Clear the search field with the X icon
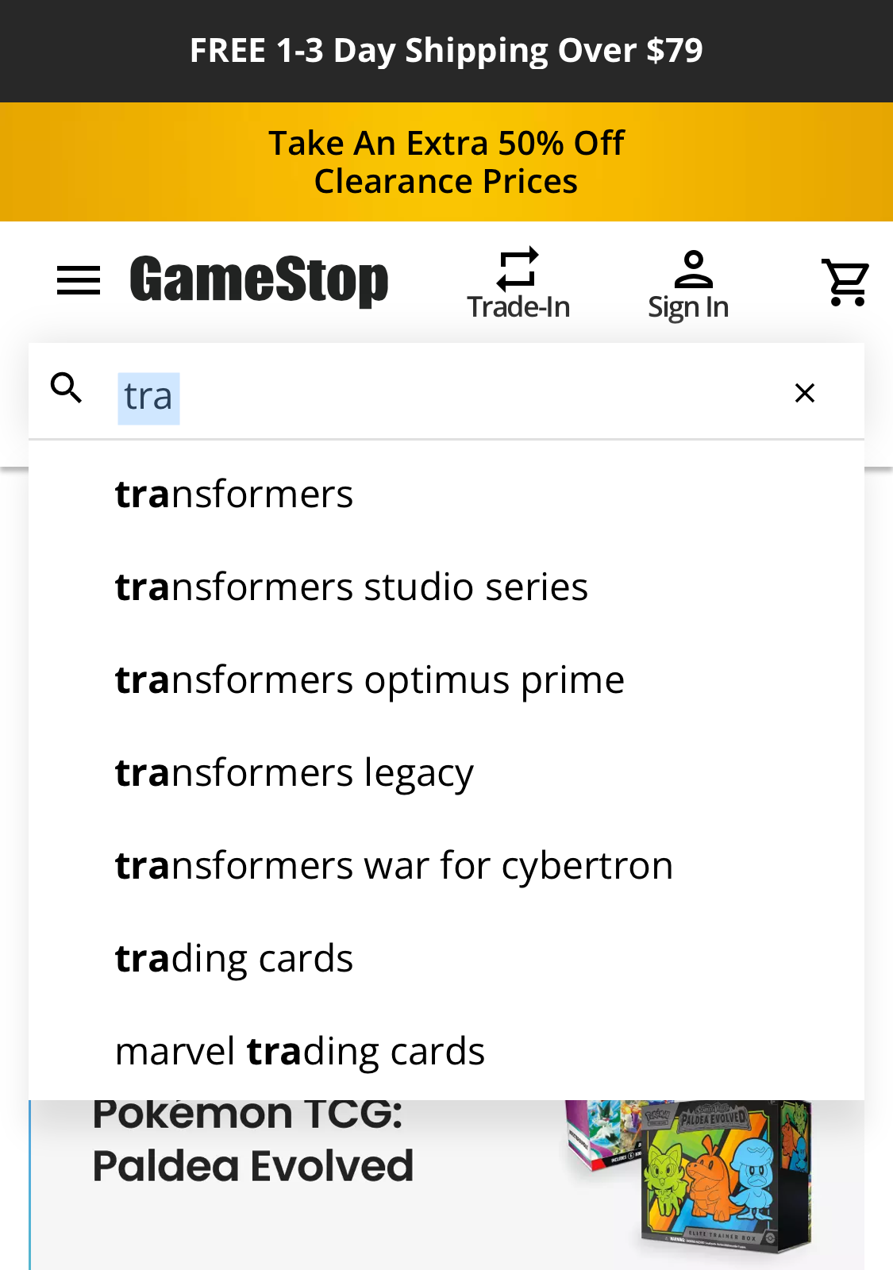893x1270 pixels. (804, 392)
